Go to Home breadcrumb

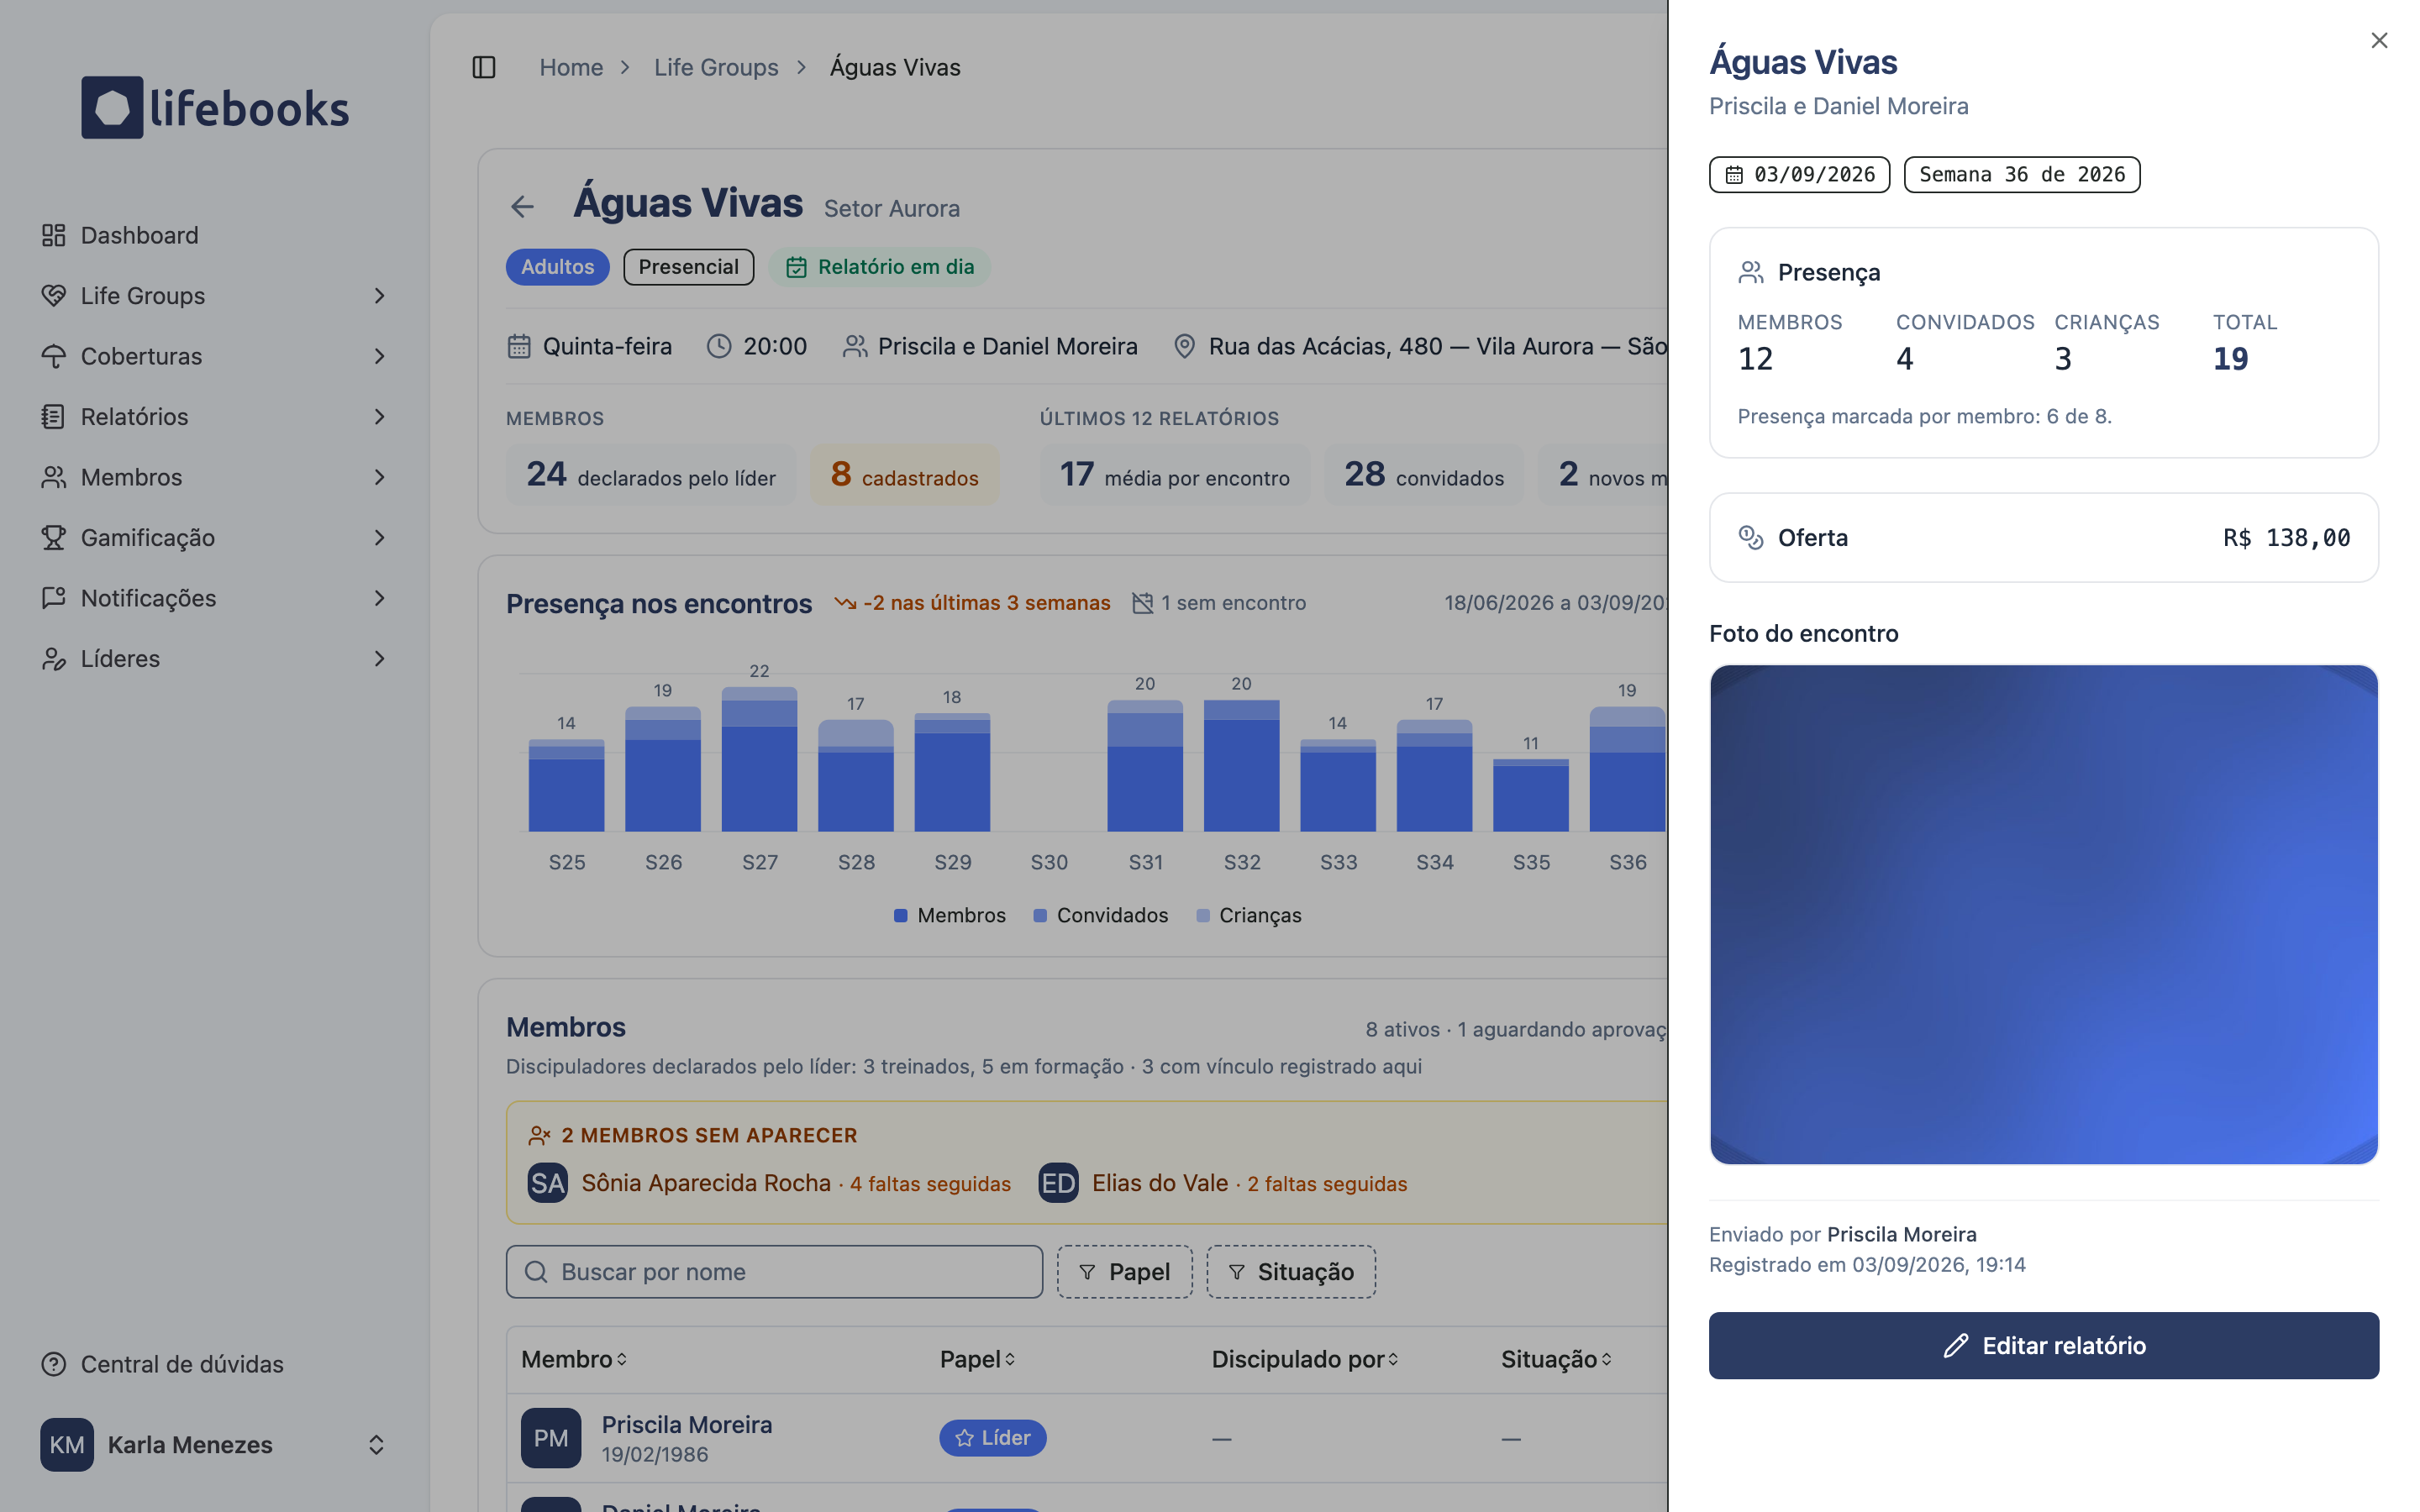[x=571, y=67]
